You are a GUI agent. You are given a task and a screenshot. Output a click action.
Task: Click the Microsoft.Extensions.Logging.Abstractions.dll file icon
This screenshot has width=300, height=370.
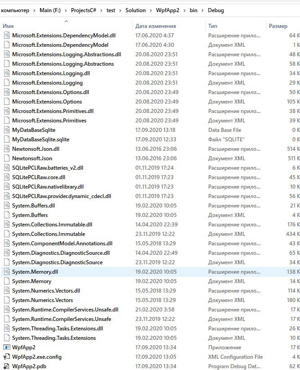click(7, 54)
